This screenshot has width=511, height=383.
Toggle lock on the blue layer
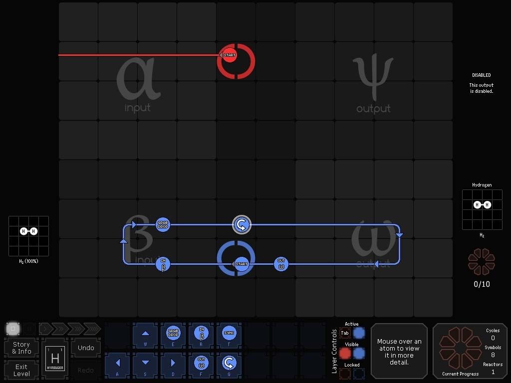(359, 374)
